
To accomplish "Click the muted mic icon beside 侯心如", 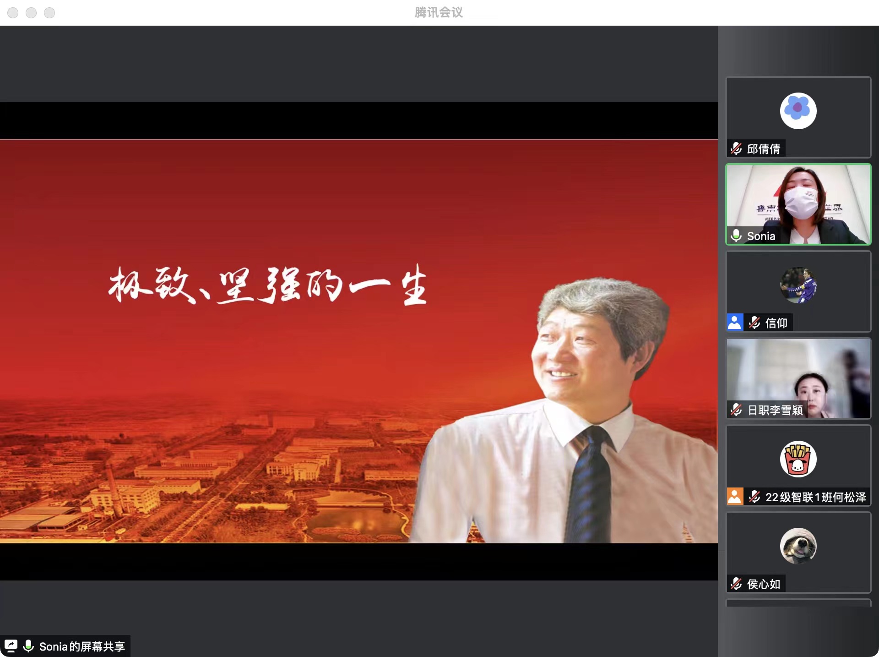I will 736,584.
